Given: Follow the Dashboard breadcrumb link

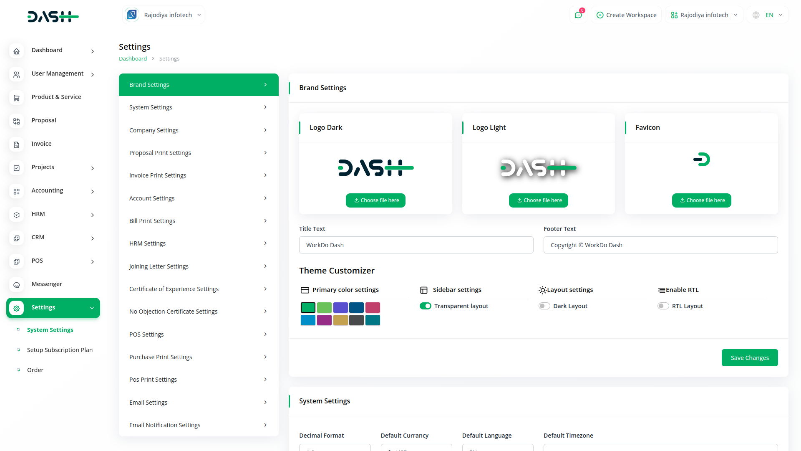Looking at the screenshot, I should (133, 58).
